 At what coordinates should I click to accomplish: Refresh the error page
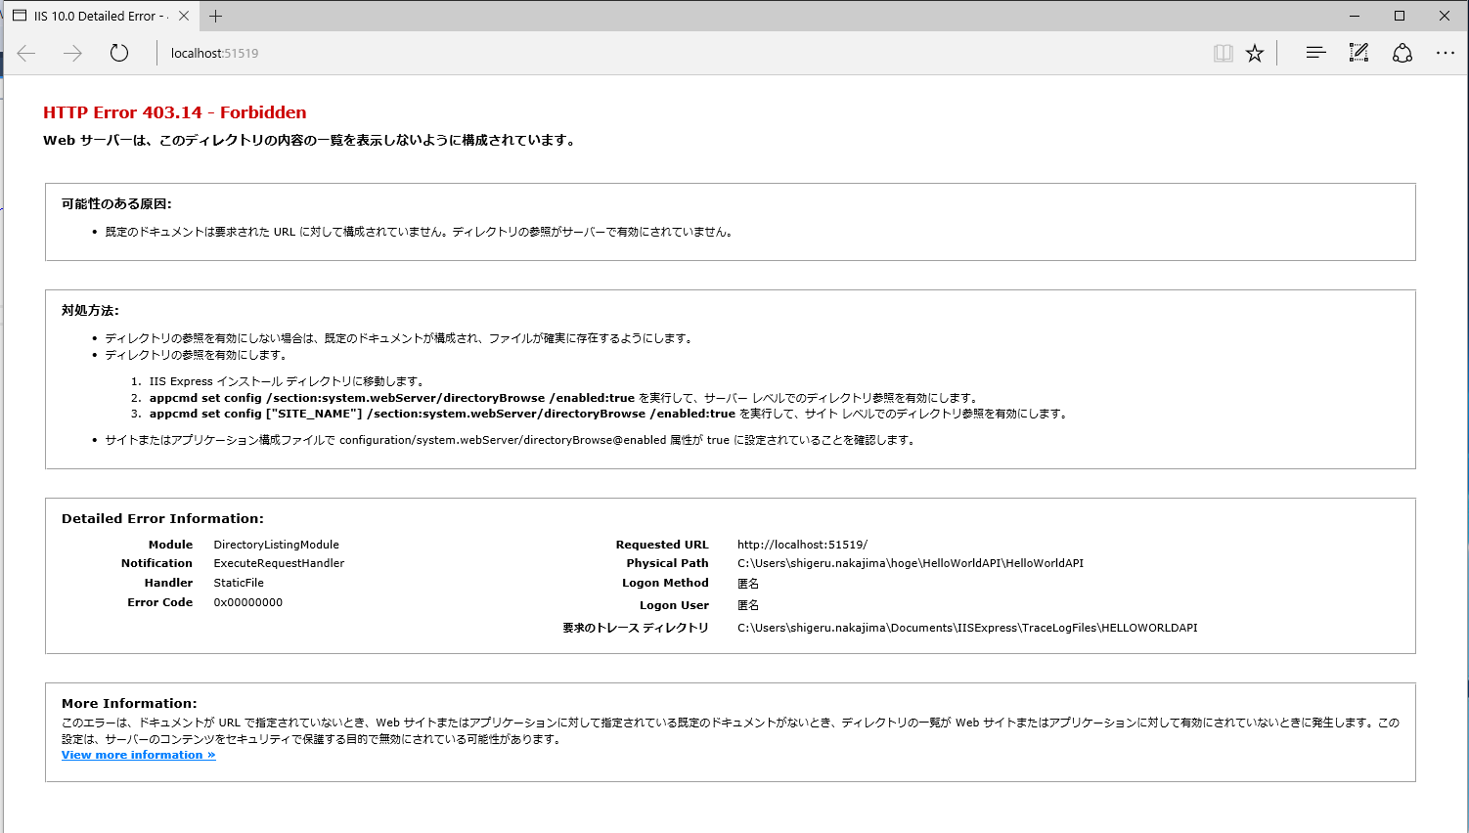click(x=118, y=53)
